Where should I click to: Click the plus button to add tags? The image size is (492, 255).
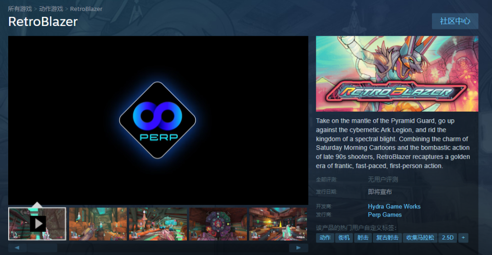(463, 238)
